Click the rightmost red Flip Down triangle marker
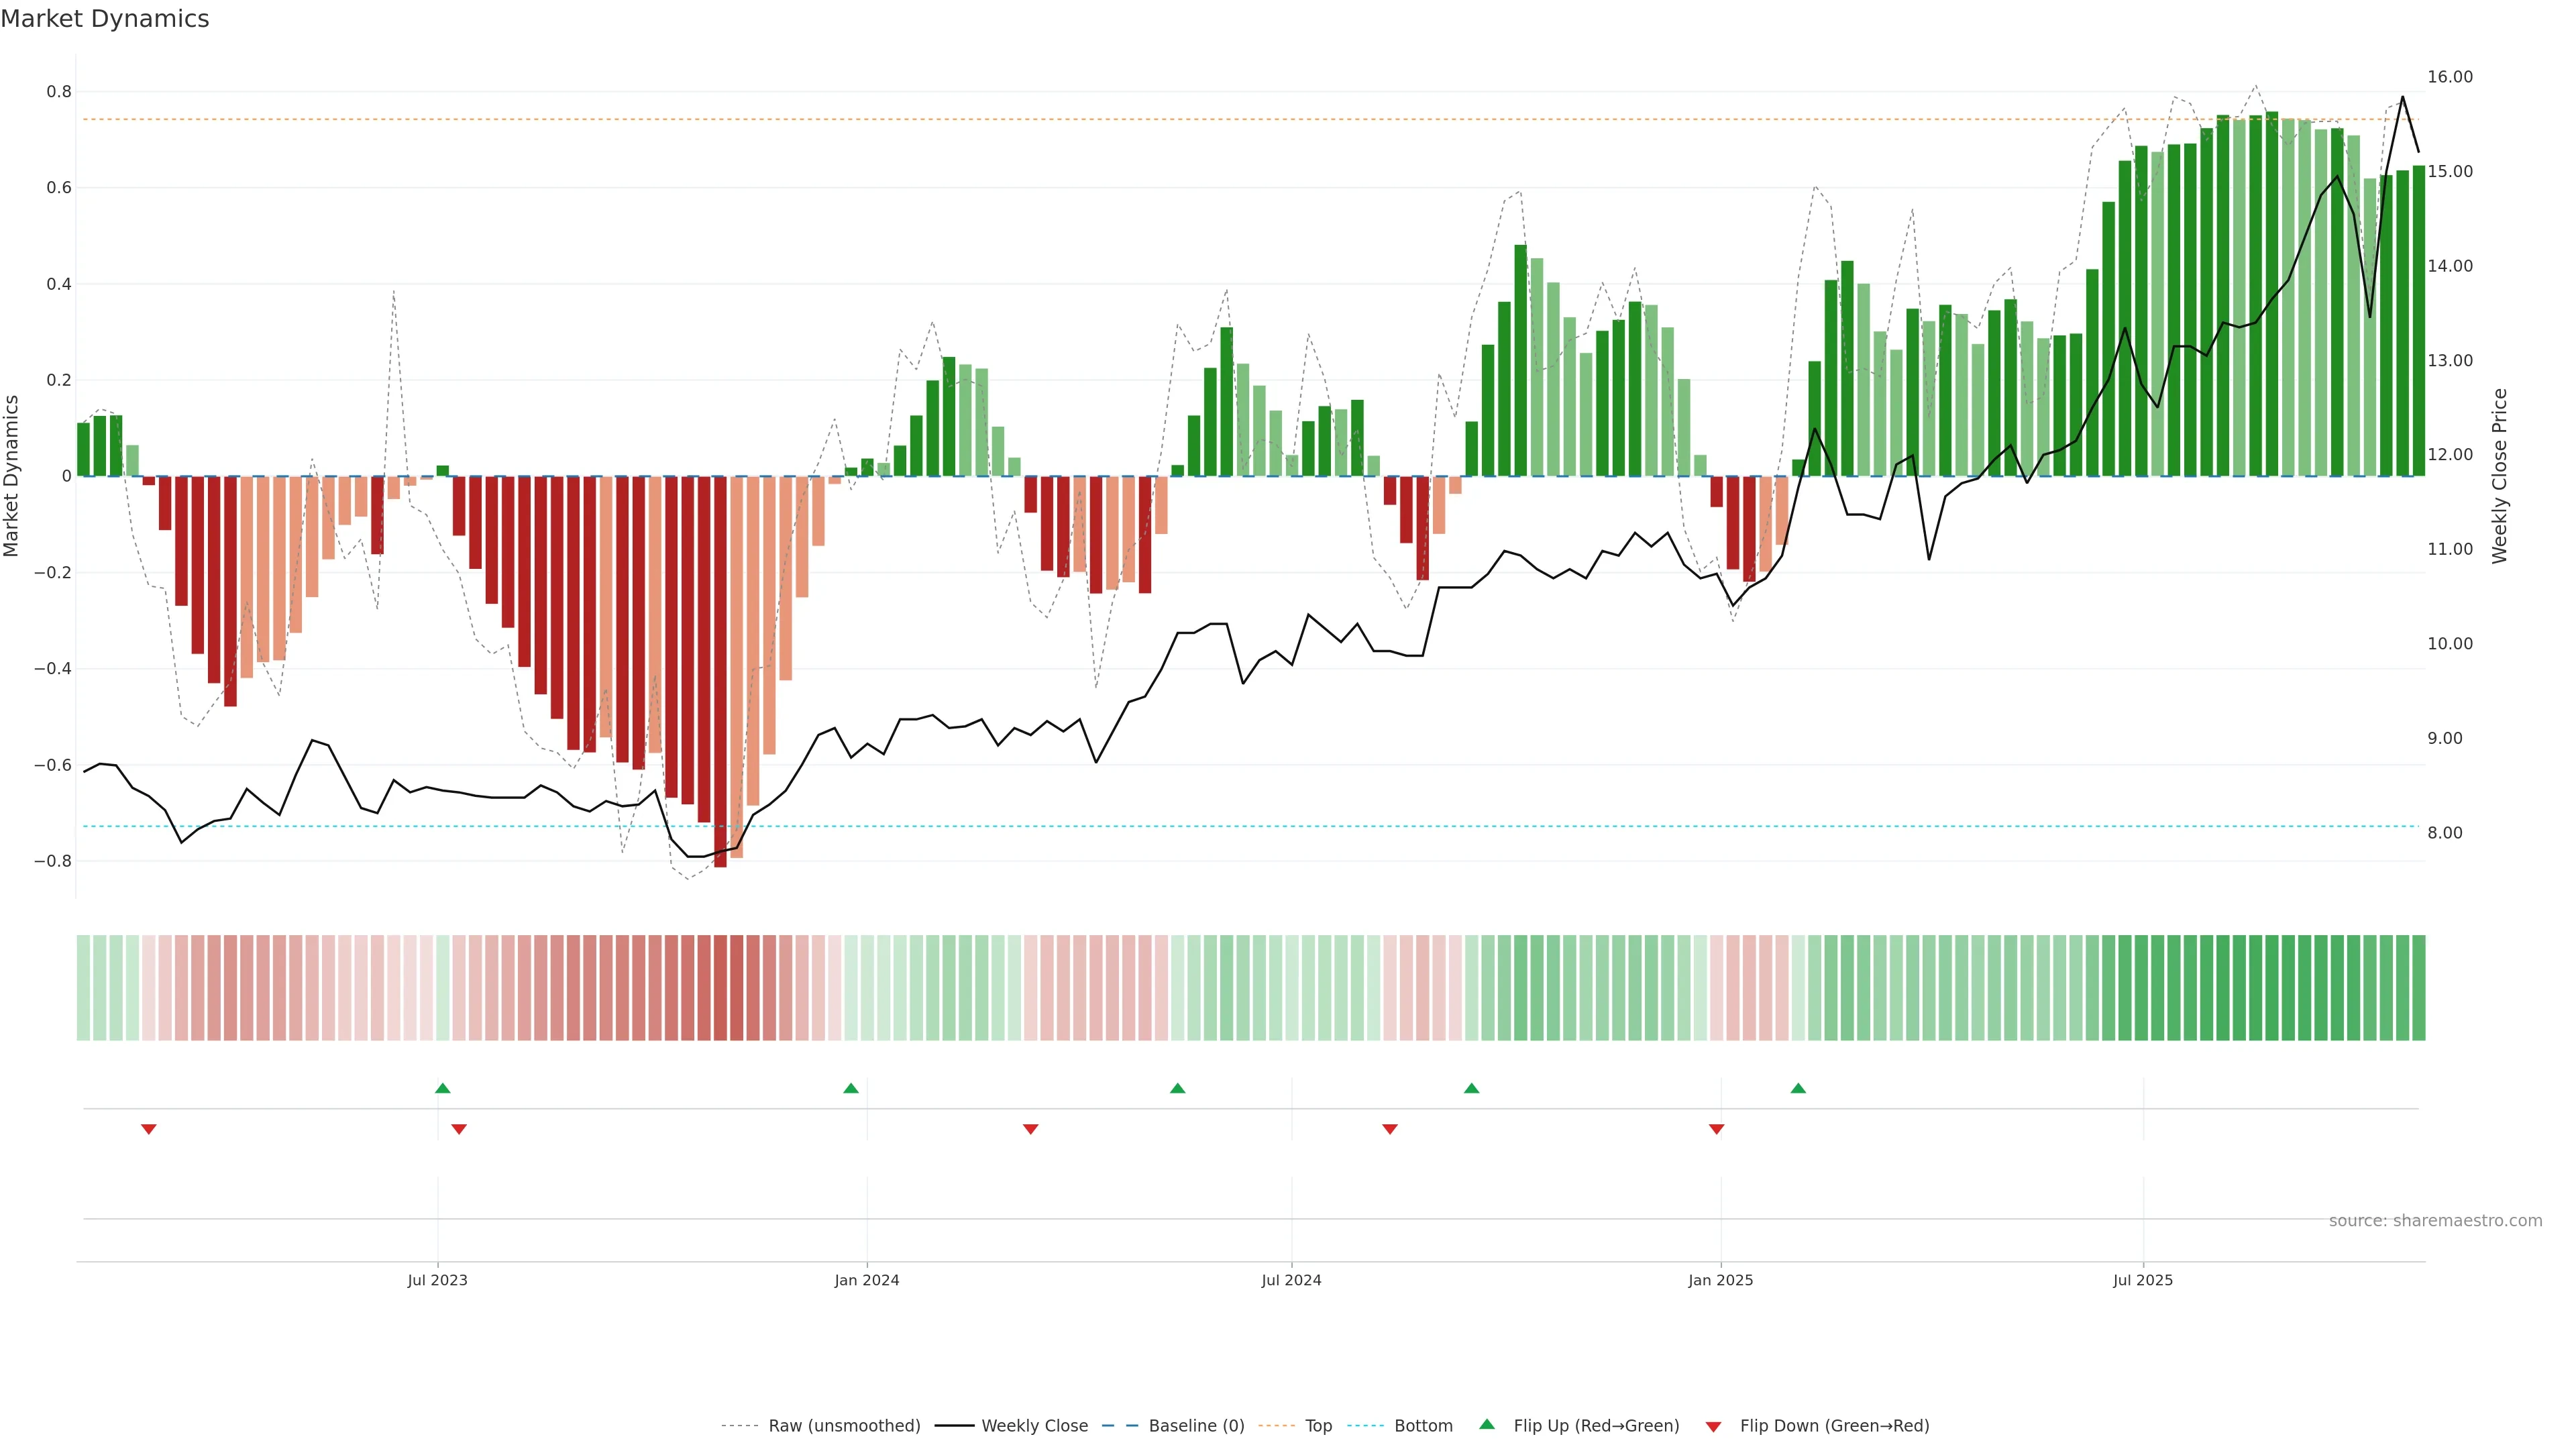This screenshot has height=1449, width=2576. (x=1717, y=1129)
